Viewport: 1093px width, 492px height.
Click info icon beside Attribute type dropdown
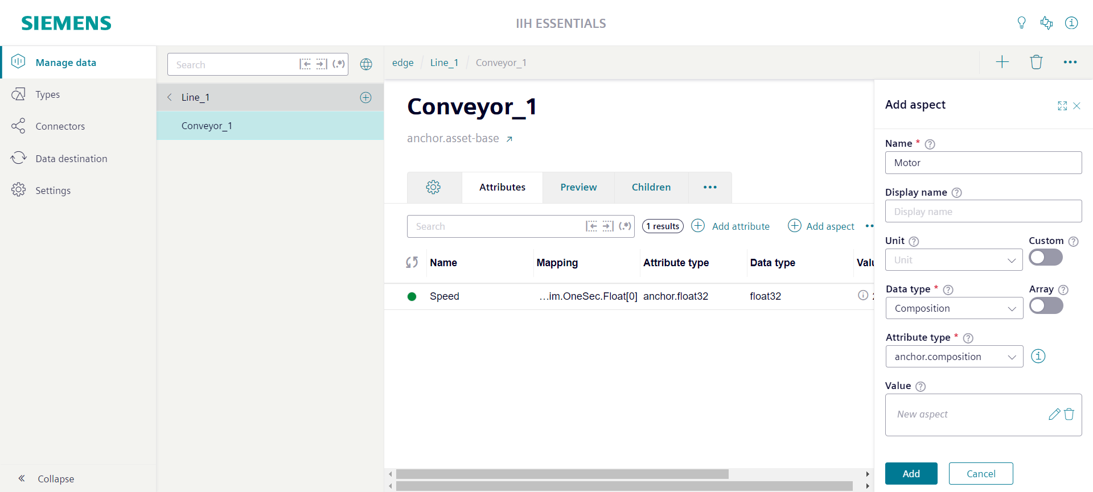pos(1038,356)
